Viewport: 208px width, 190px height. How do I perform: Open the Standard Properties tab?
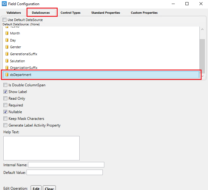coord(106,13)
